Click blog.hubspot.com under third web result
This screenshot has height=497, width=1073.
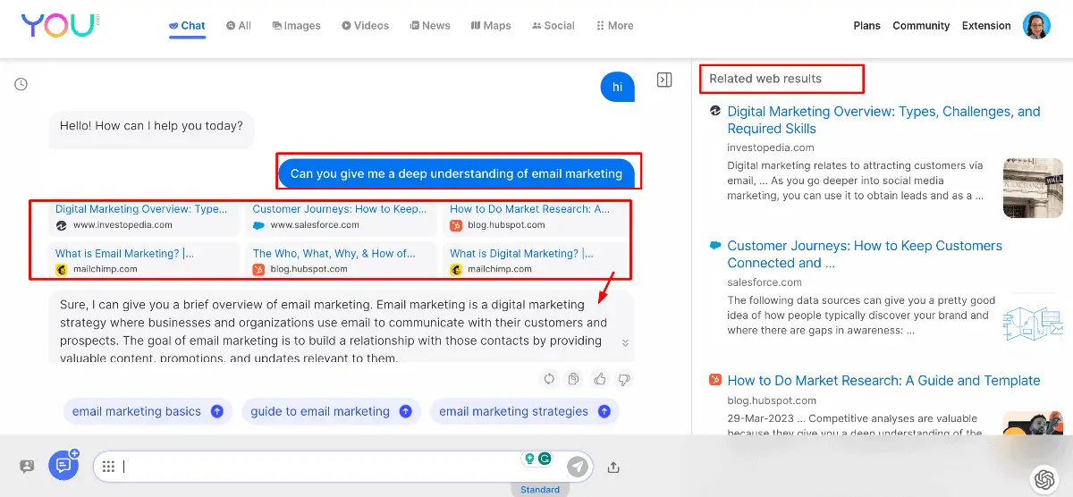[772, 400]
